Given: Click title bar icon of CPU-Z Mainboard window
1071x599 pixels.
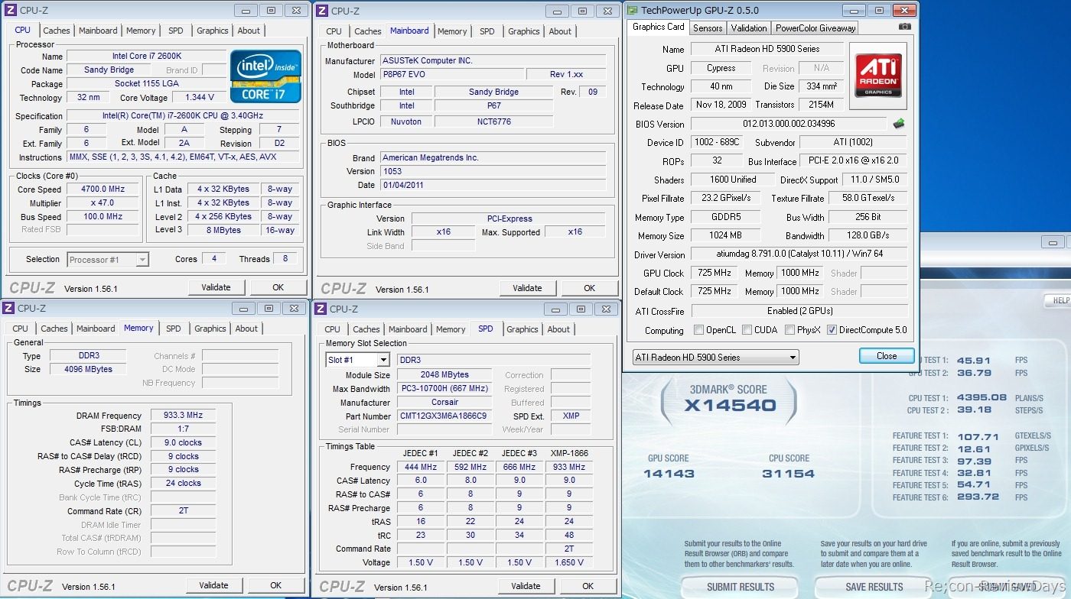Looking at the screenshot, I should tap(322, 11).
